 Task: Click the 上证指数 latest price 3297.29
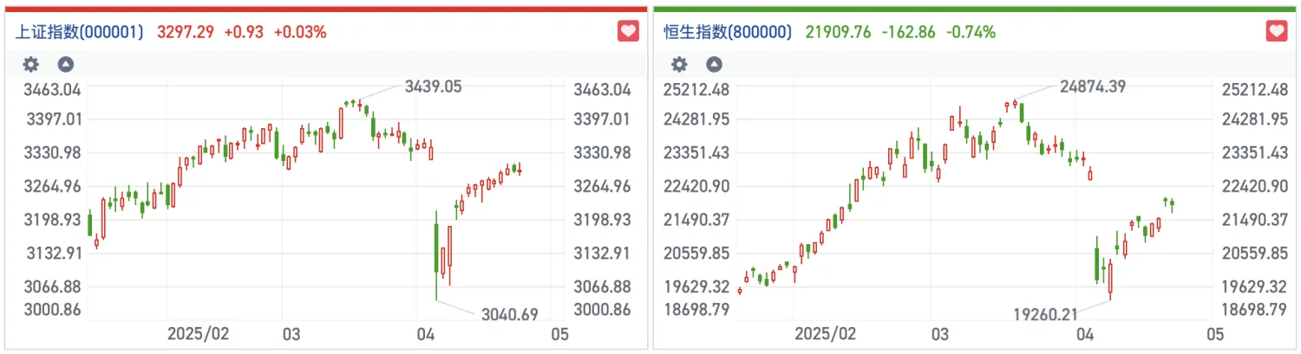click(x=186, y=32)
